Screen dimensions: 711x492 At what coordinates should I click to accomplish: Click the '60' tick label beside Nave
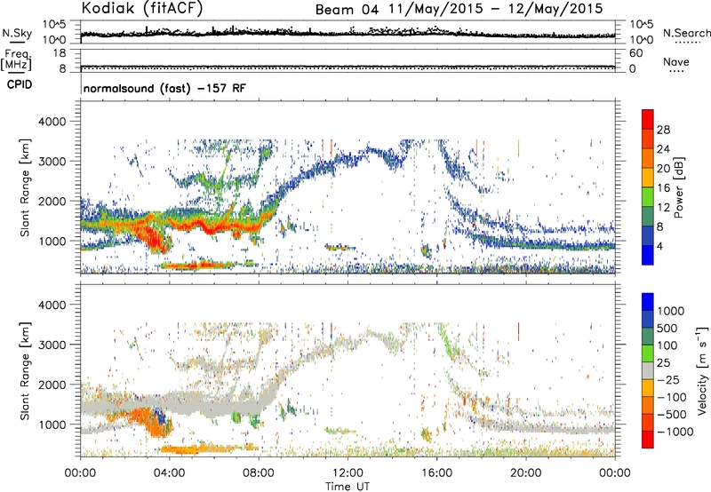click(635, 53)
